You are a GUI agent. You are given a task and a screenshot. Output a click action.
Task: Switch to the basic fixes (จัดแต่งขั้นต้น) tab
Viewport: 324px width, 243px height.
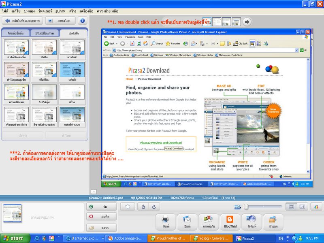click(x=15, y=33)
